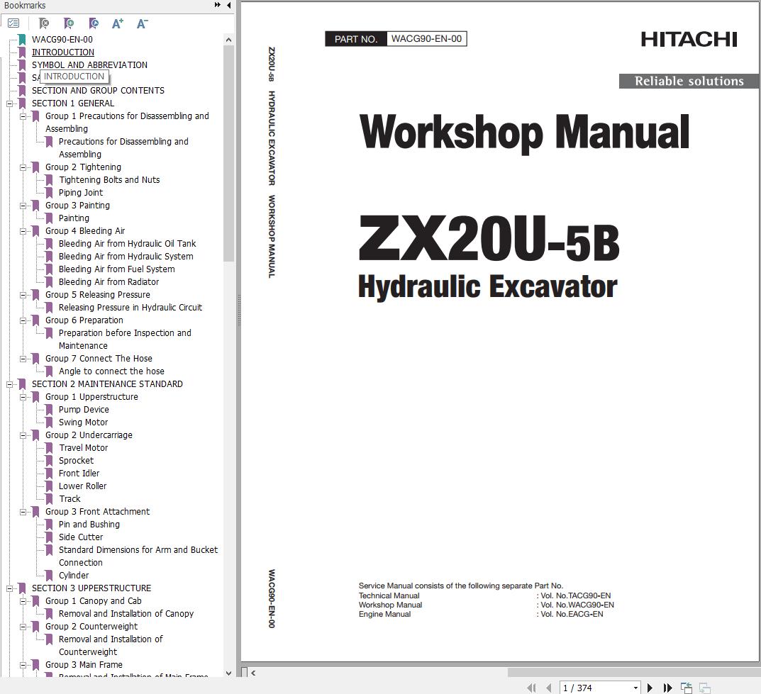Select Tightening Bolts and Nuts bookmark
The height and width of the screenshot is (694, 761).
coord(109,179)
